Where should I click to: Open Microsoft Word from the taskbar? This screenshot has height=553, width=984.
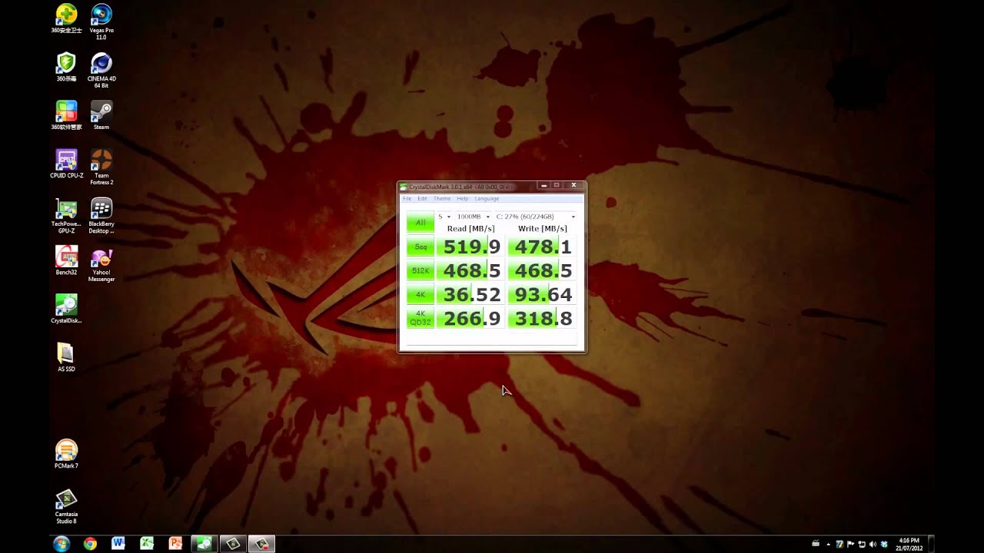[118, 544]
